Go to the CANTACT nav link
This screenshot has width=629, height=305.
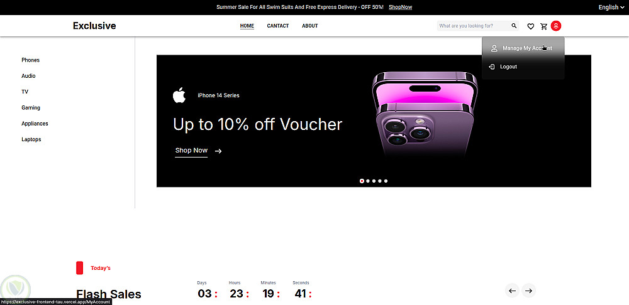pyautogui.click(x=277, y=26)
